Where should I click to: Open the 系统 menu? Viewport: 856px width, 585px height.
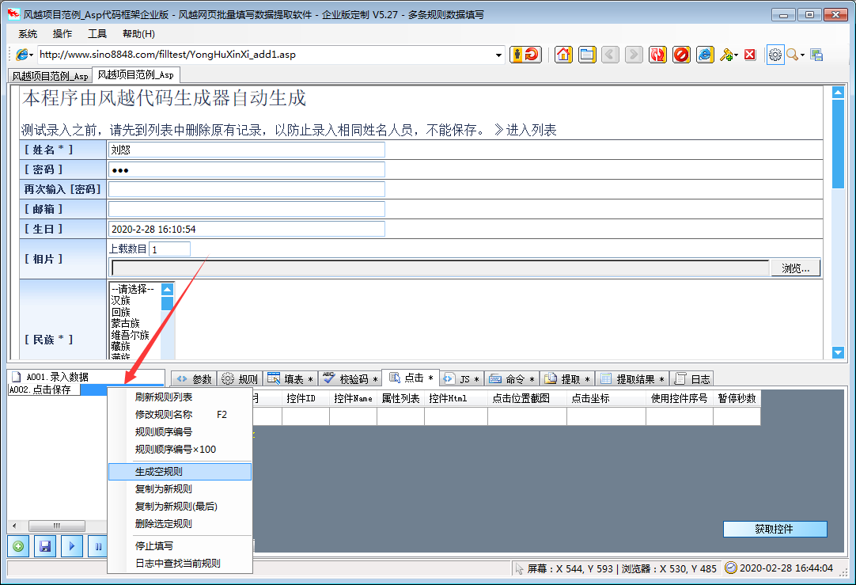[28, 34]
